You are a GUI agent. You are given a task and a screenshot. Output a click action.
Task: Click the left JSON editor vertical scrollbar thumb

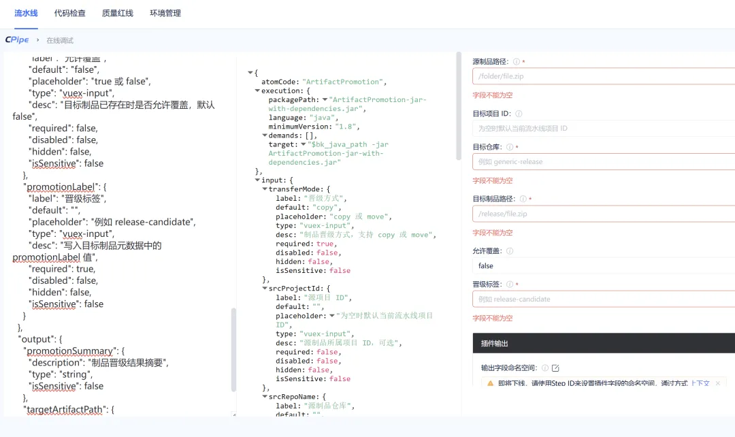[233, 350]
